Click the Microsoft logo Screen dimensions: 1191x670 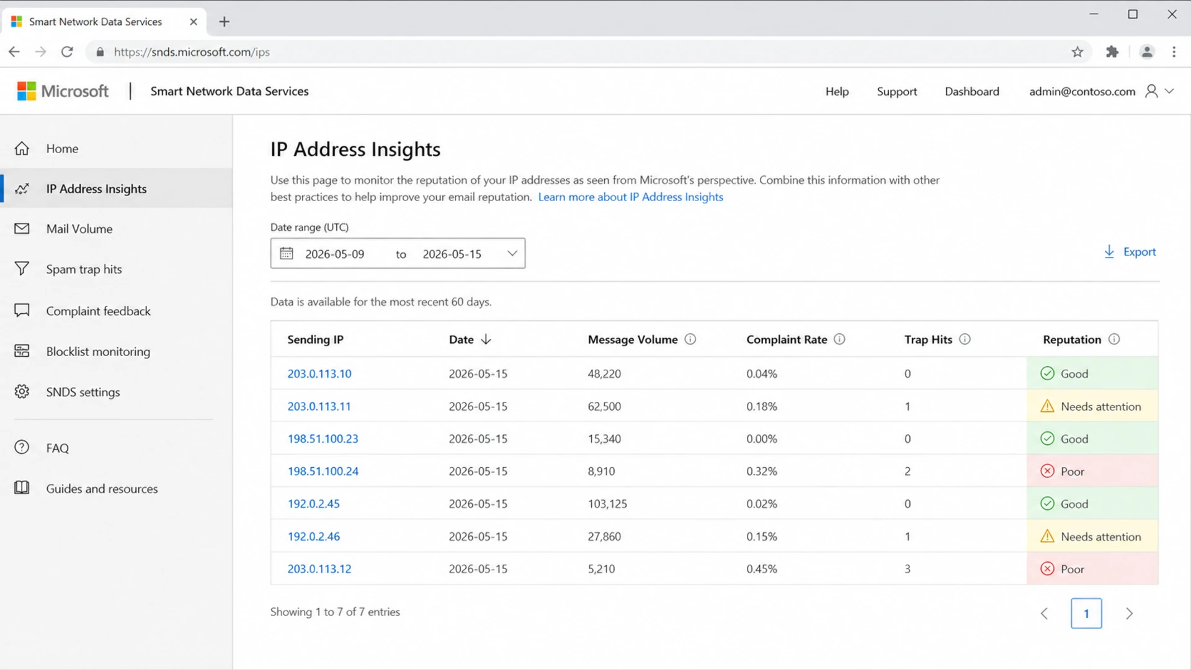pos(63,91)
